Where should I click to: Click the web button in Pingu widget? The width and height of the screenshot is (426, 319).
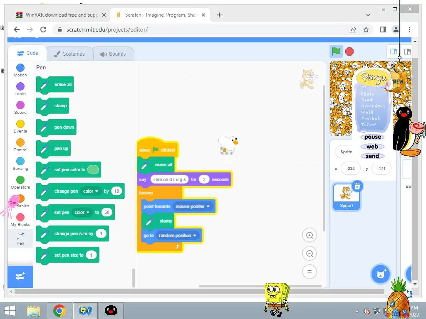click(372, 147)
